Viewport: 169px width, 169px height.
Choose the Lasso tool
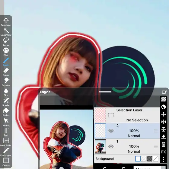(6, 42)
